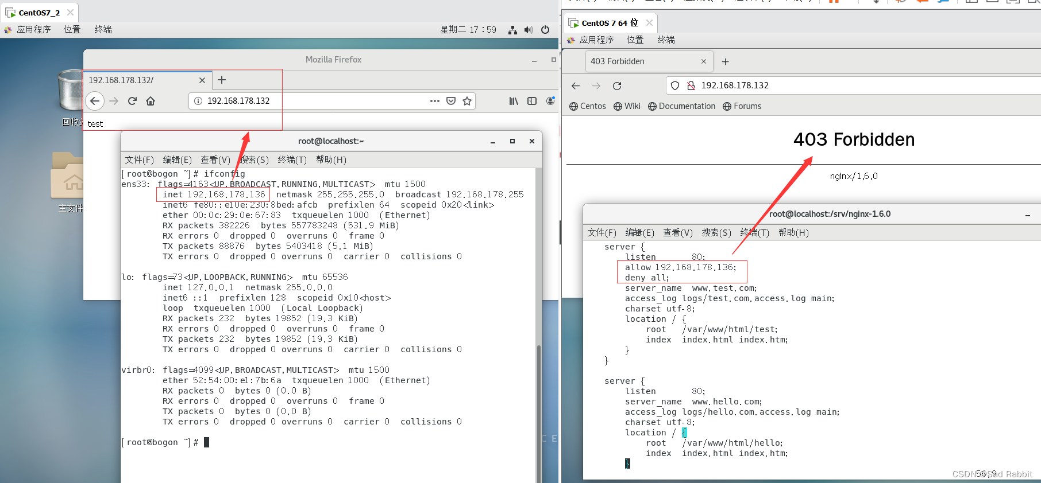Screen dimensions: 1041x483
Task: Click back arrow in right Firefox window
Action: (576, 85)
